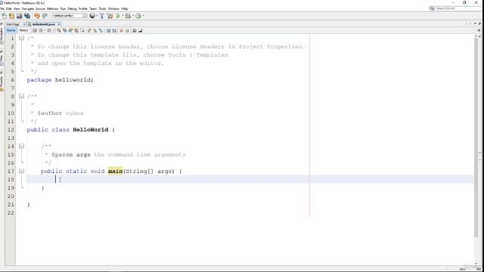Open the Run Project dropdown arrow

pos(123,16)
